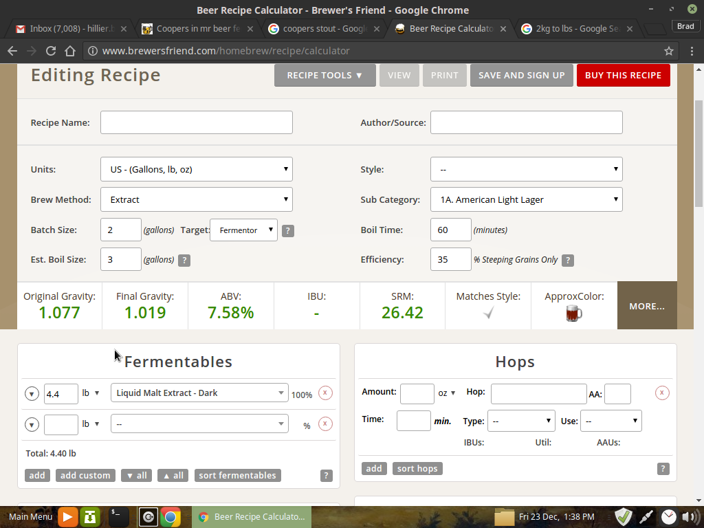Click the Recipe Name input field
This screenshot has width=704, height=528.
[x=197, y=122]
